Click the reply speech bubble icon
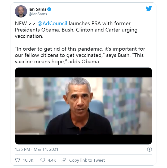 42,160
